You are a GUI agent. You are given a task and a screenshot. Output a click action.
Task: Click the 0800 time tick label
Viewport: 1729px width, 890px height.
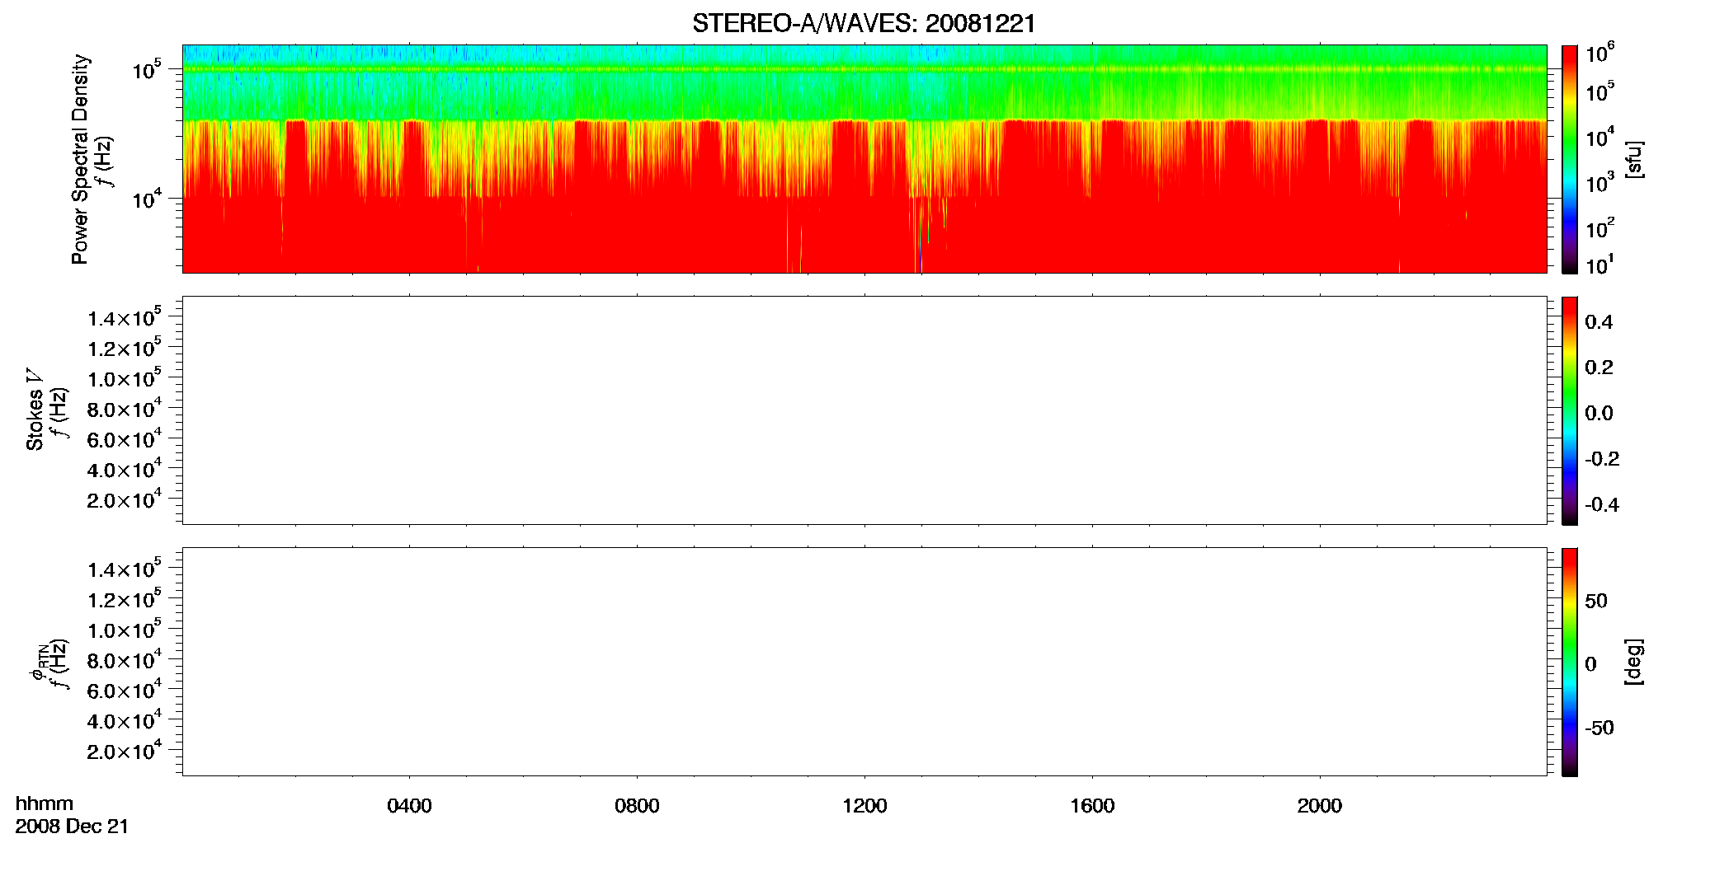[x=637, y=806]
